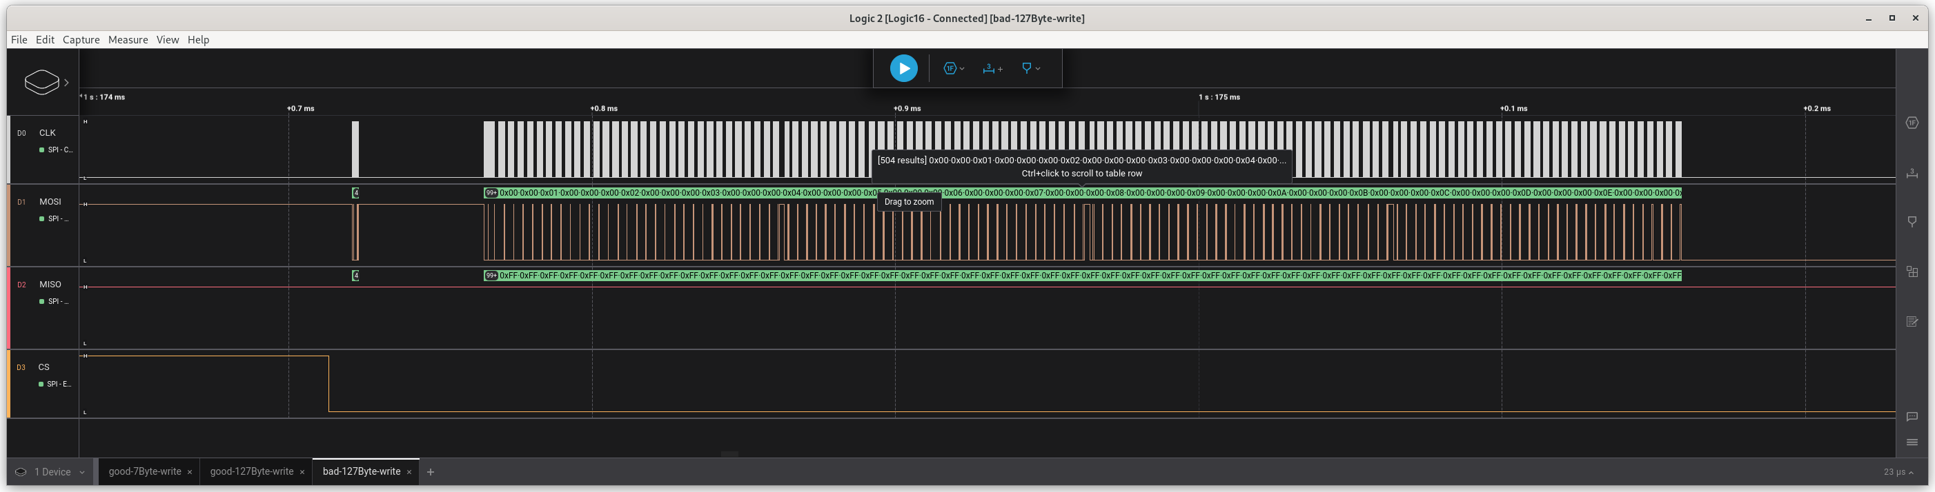Screen dimensions: 1935x492
Task: Open the Measure menu
Action: point(128,40)
